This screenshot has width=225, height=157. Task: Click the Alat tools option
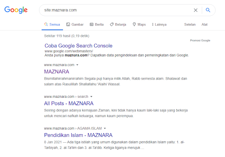coord(205,25)
